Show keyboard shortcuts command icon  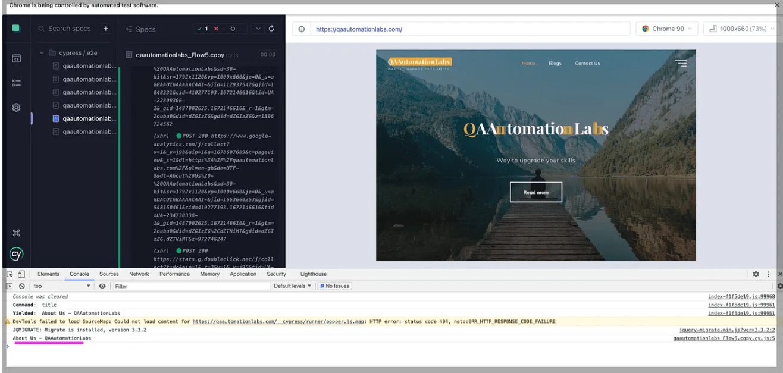(x=17, y=233)
